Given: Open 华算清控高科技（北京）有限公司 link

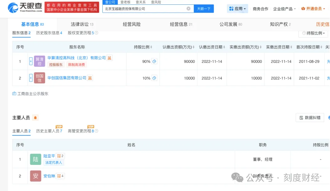Looking at the screenshot, I should (76, 58).
